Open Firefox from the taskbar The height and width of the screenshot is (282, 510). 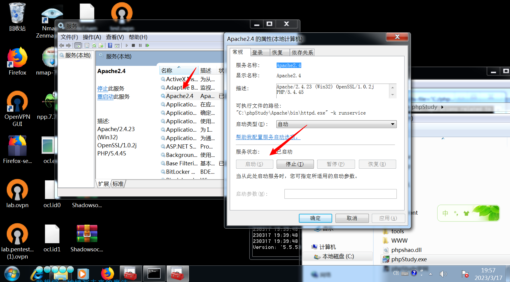pyautogui.click(x=108, y=274)
